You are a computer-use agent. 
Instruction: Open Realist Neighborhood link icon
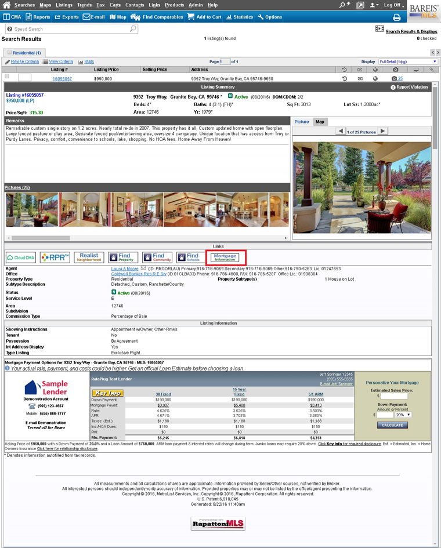tap(89, 257)
